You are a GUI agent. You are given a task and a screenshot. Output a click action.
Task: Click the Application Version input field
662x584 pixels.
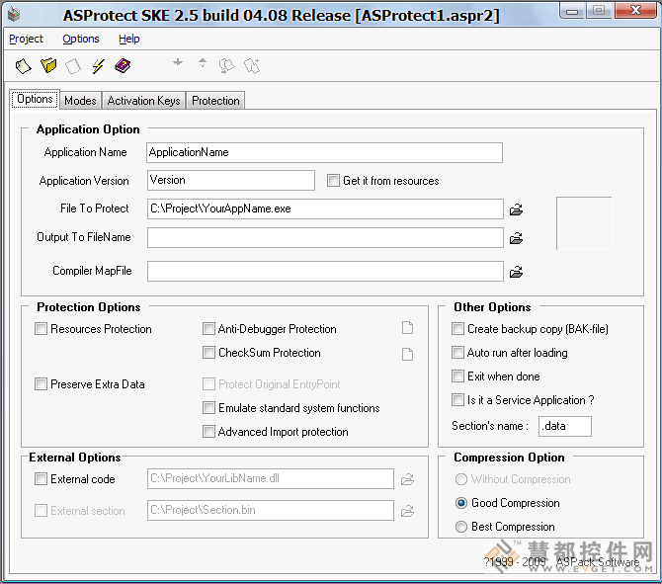click(231, 180)
